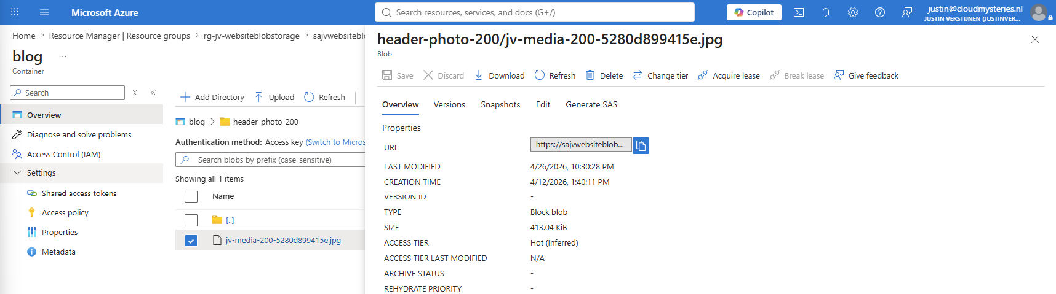The height and width of the screenshot is (294, 1056).
Task: Open the Edit tab
Action: pos(543,104)
